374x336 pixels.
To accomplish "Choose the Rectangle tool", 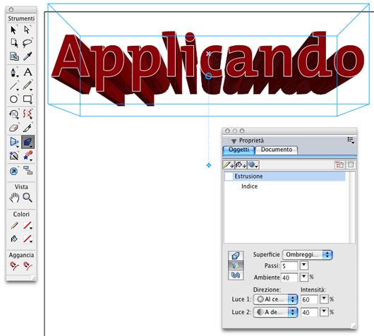I will (x=28, y=99).
